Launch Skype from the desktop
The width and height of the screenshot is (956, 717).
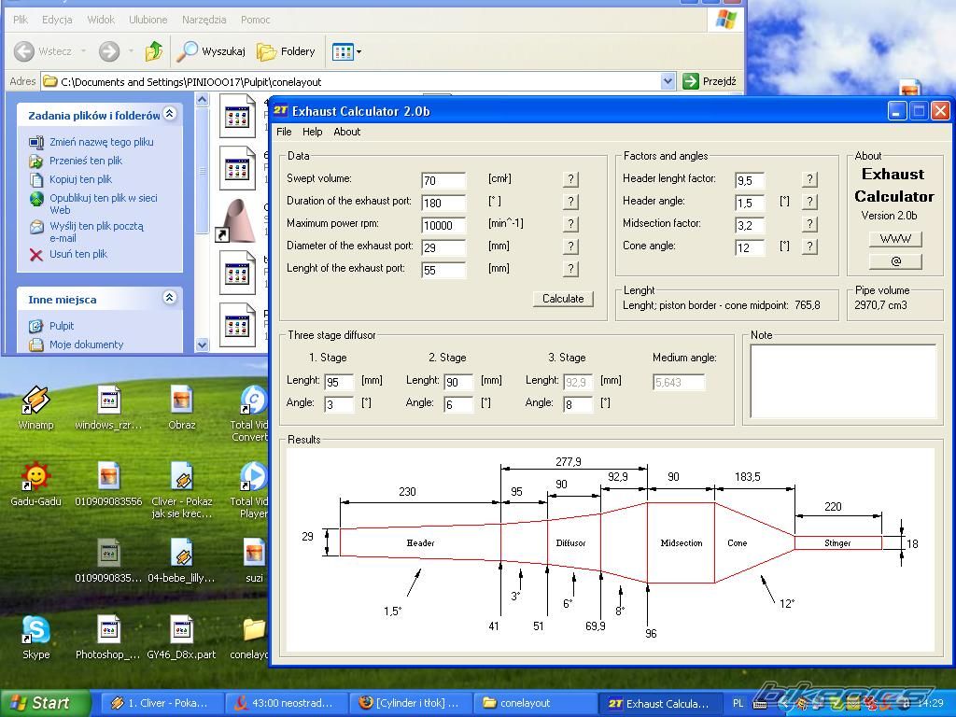point(35,637)
